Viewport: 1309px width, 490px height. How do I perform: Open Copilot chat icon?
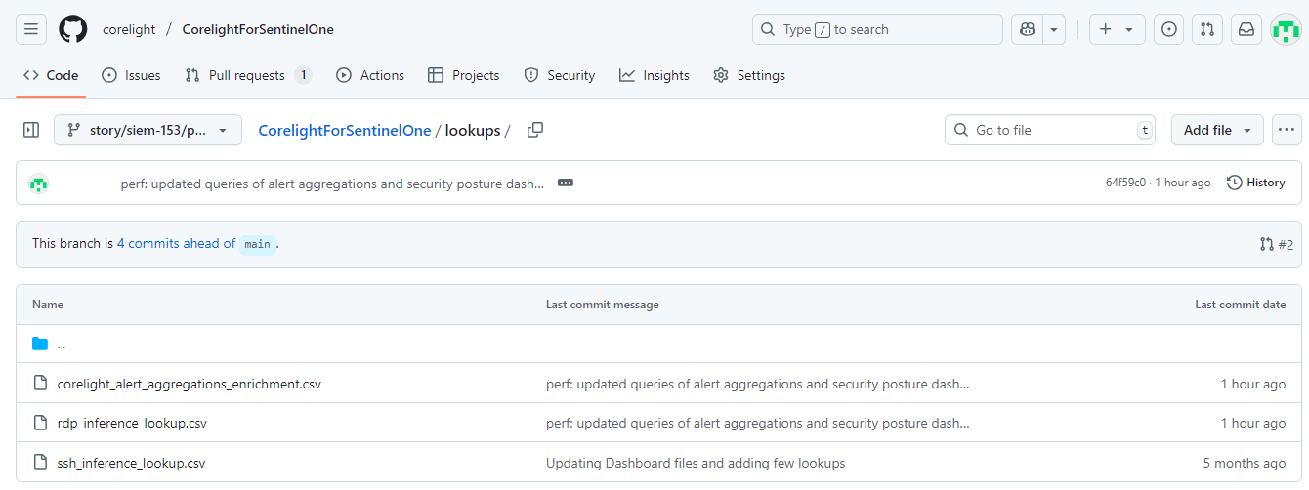(x=1027, y=29)
